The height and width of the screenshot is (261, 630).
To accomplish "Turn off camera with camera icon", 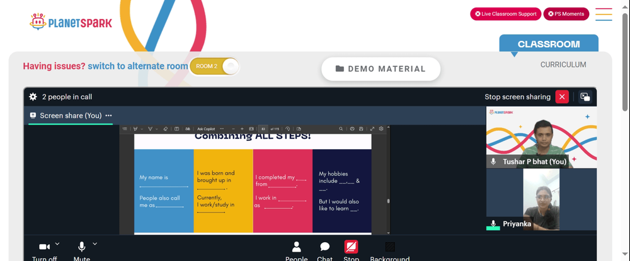I will 44,247.
